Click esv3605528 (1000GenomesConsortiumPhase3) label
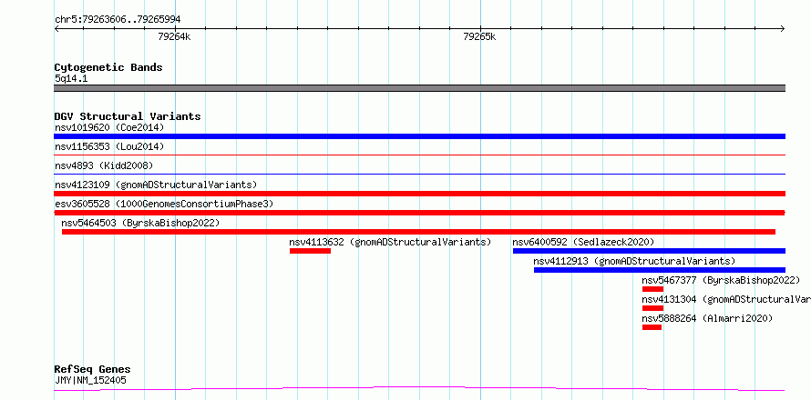The height and width of the screenshot is (400, 811). tap(164, 204)
